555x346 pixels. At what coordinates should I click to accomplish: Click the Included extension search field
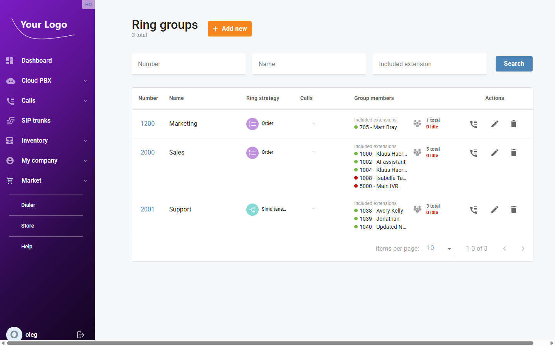coord(429,64)
